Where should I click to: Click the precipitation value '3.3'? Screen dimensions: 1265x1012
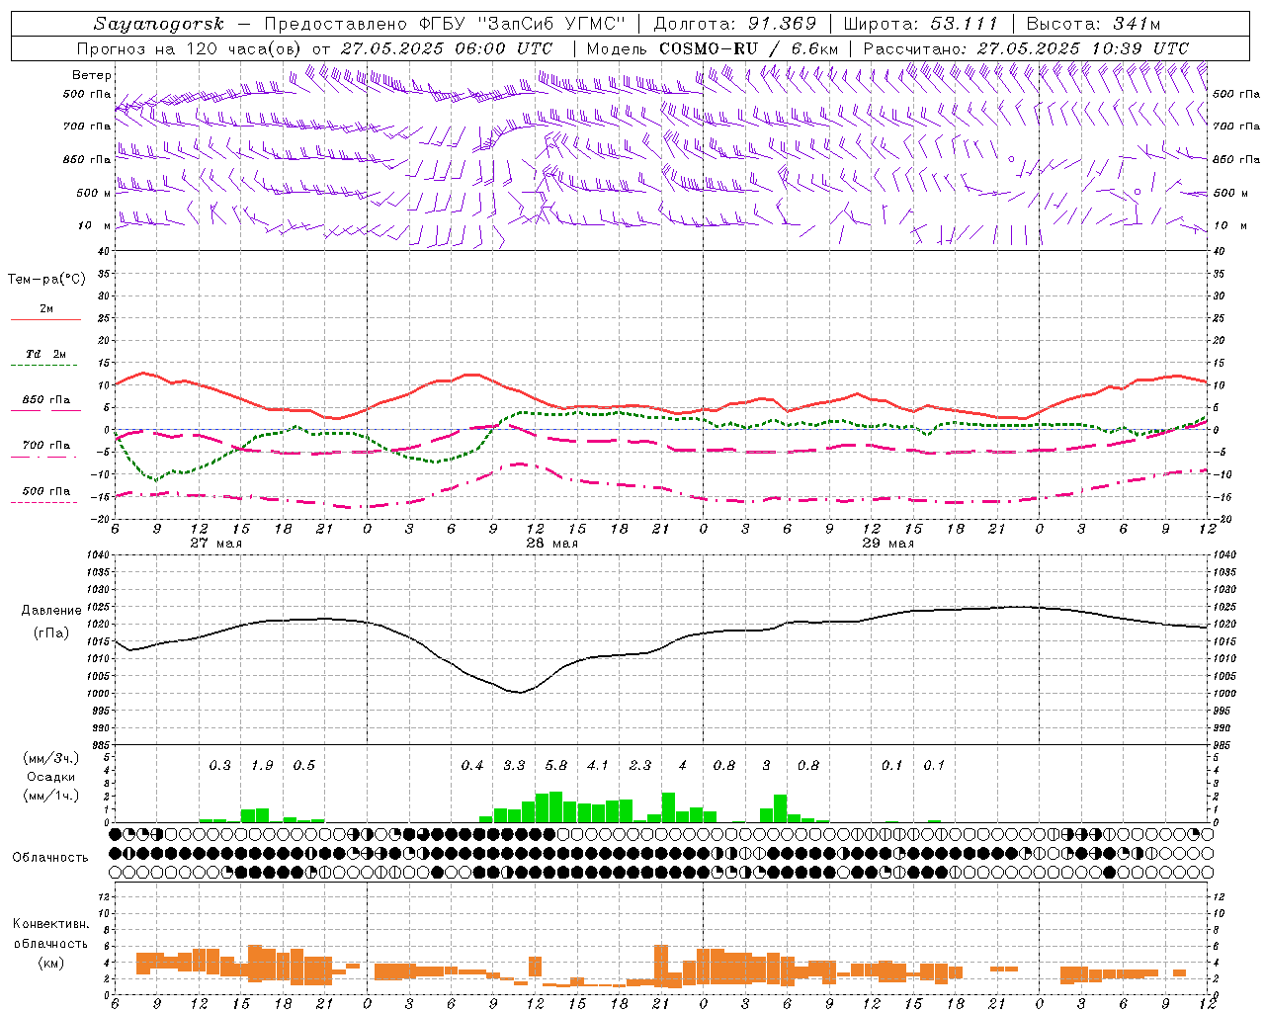point(514,765)
